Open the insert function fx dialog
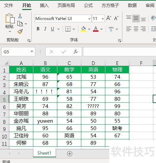Viewport: 156px width, 163px height. 76,52
